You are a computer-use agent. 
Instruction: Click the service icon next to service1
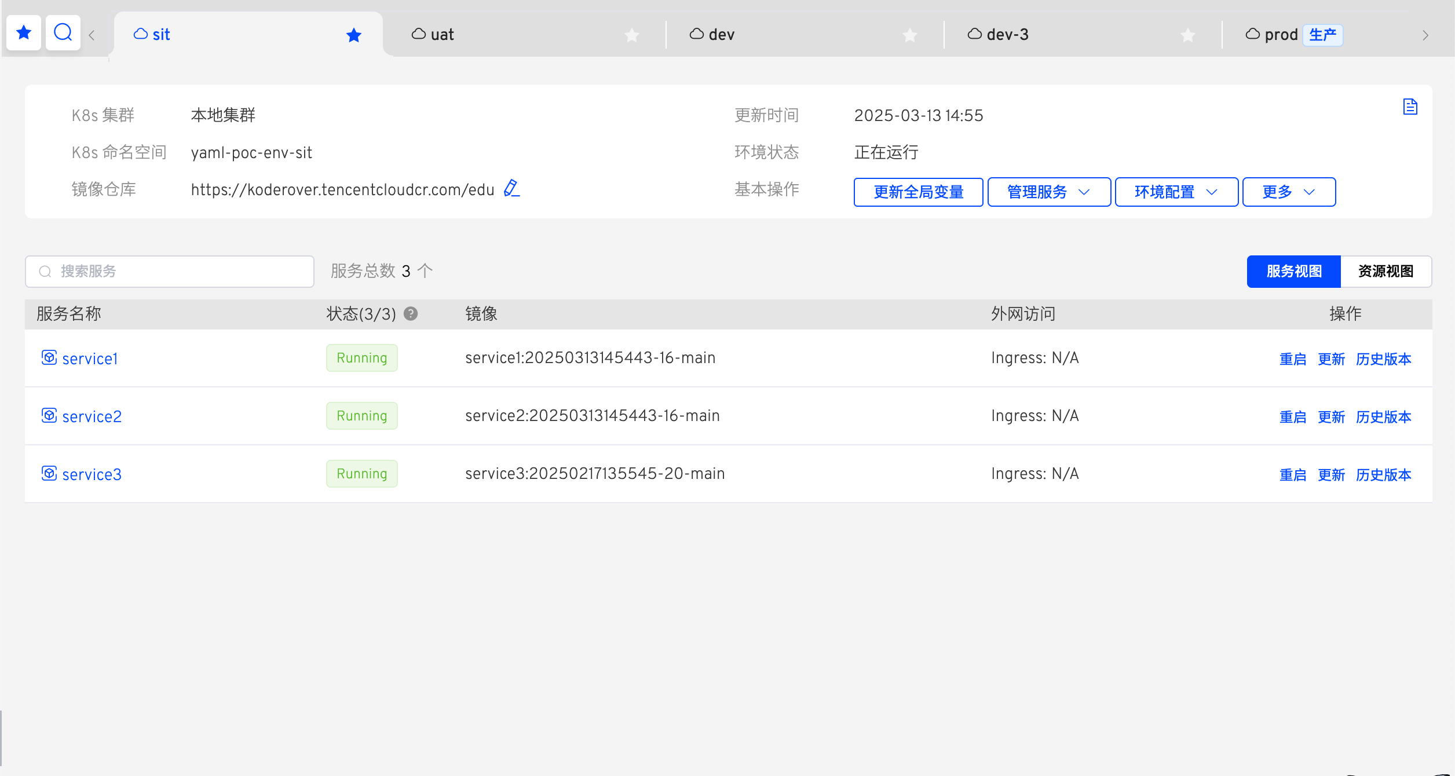(x=49, y=358)
